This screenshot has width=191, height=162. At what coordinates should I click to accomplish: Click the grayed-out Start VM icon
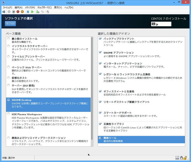click(9, 12)
